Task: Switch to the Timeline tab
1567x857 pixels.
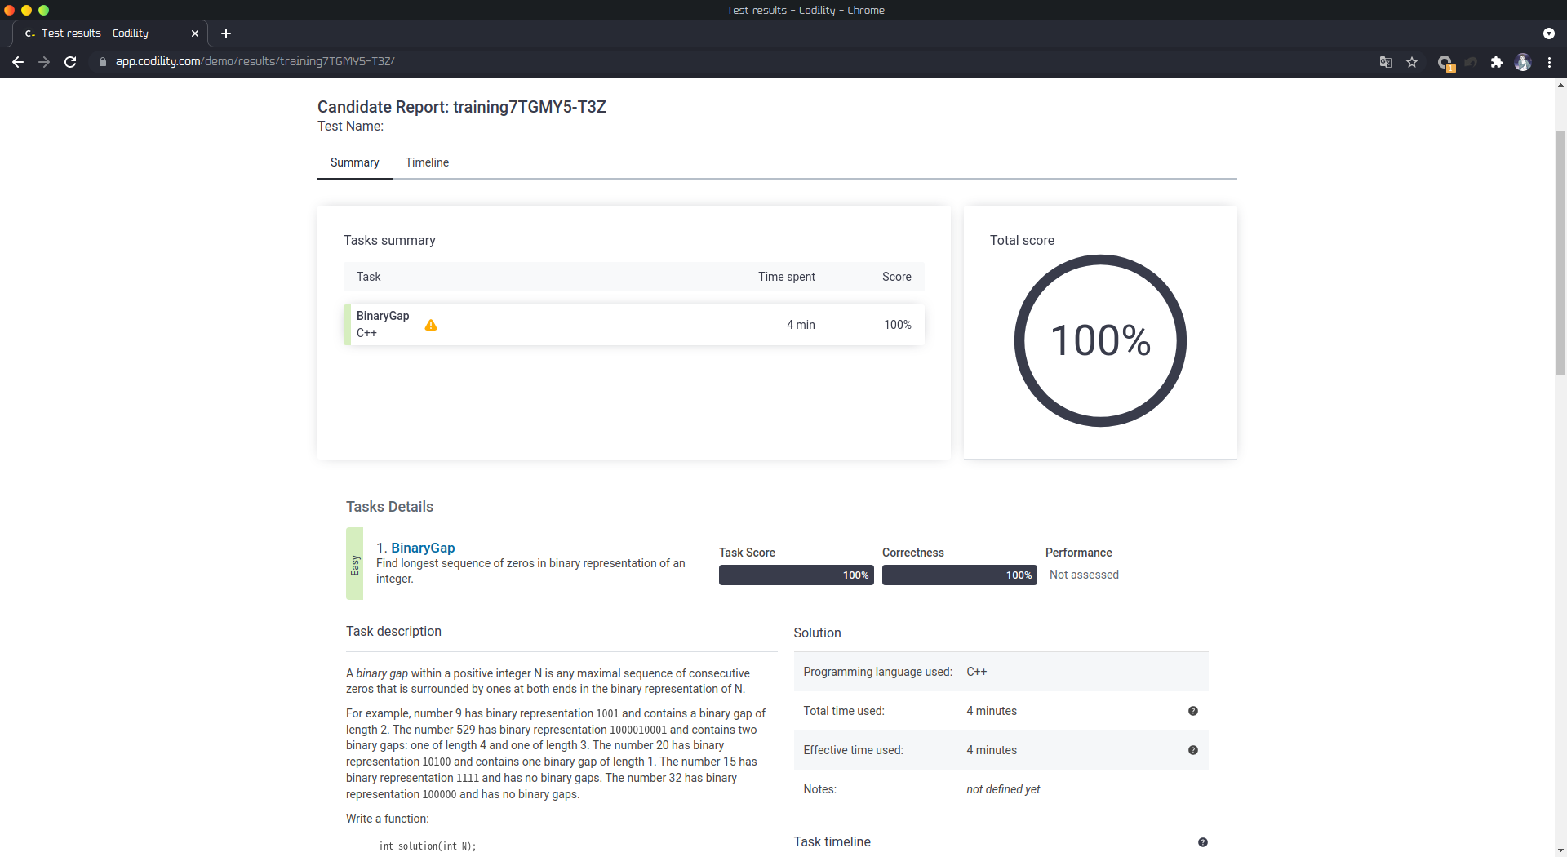Action: click(x=427, y=162)
